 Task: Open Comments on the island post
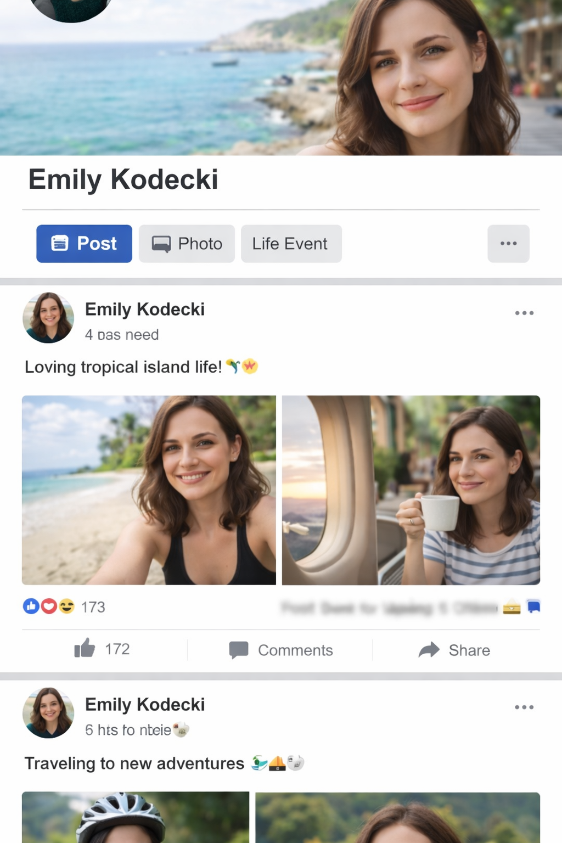(295, 650)
